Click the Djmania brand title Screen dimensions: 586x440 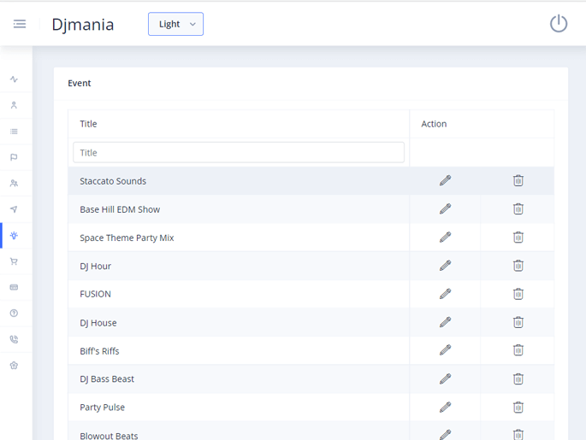click(x=82, y=24)
